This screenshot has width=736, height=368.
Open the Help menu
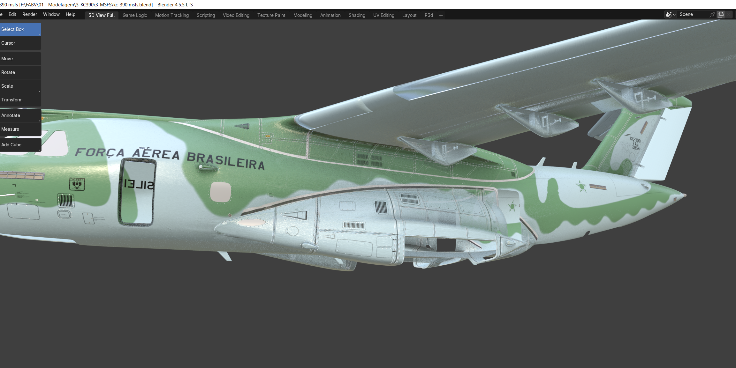point(71,14)
